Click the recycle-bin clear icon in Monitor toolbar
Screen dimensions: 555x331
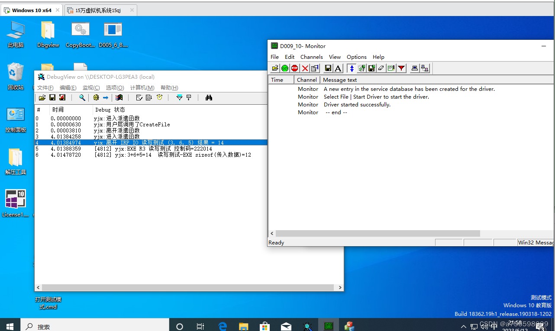point(361,68)
